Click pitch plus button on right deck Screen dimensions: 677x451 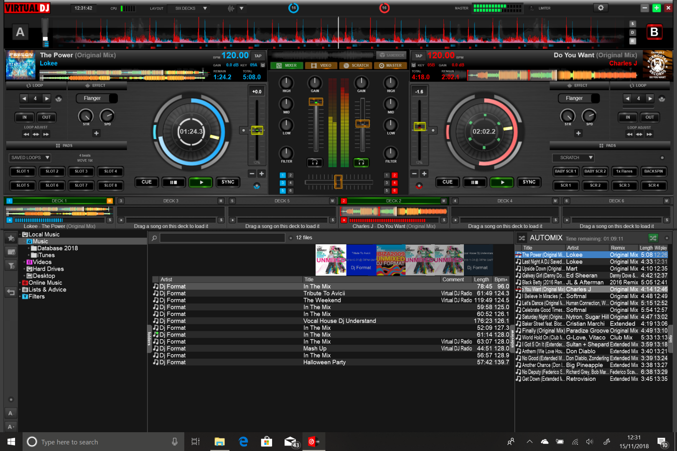point(424,174)
